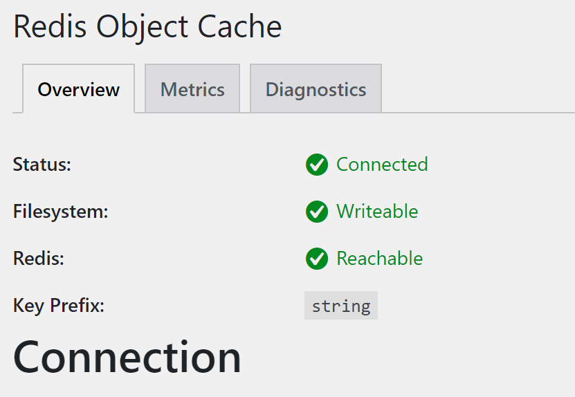Select the 'string' key prefix value
This screenshot has width=575, height=397.
pyautogui.click(x=341, y=306)
